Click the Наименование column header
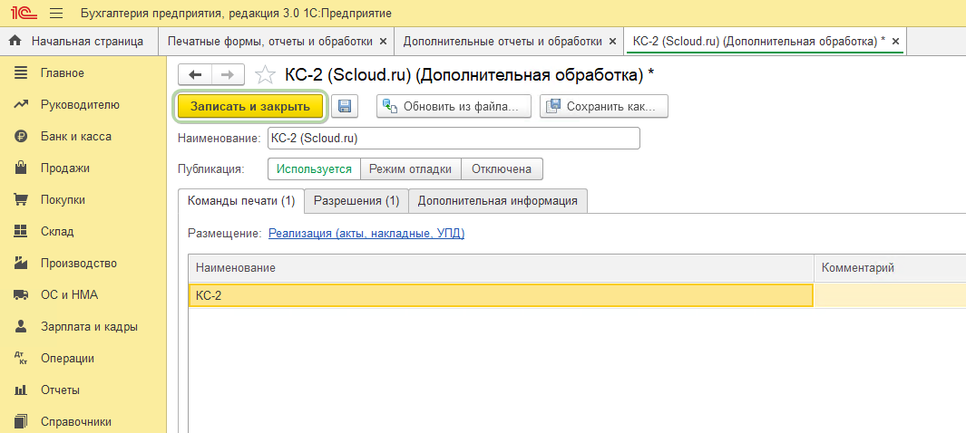The image size is (966, 433). tap(501, 267)
